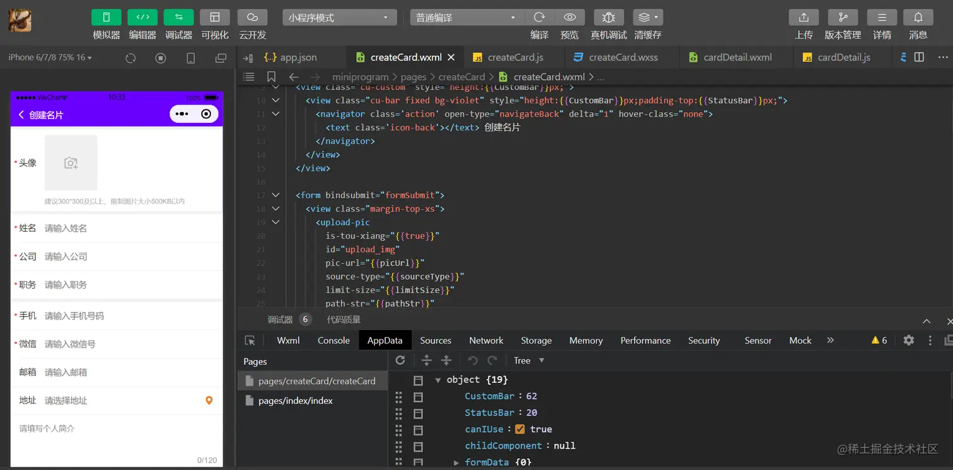Image resolution: width=953 pixels, height=470 pixels.
Task: Switch to the cardDetail.js tab
Action: pyautogui.click(x=843, y=57)
